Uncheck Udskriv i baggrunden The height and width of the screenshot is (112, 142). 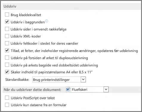7,22
